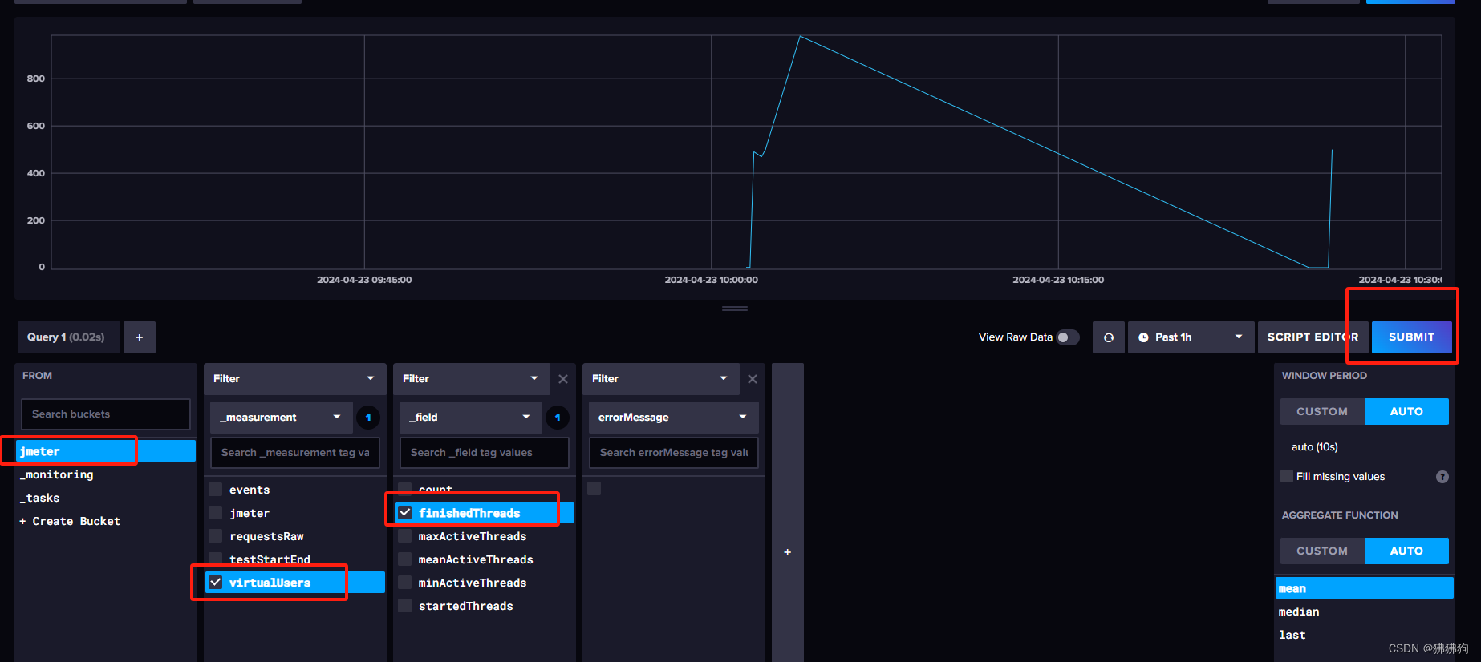1481x662 pixels.
Task: Check the events measurement
Action: click(x=216, y=490)
